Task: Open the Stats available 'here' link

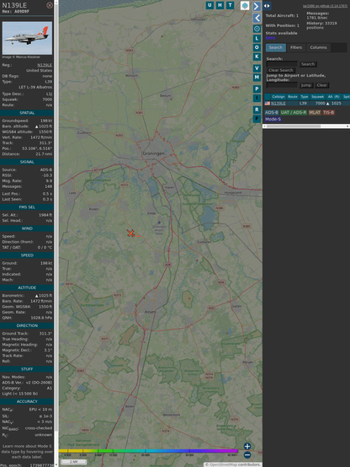Action: (x=270, y=38)
